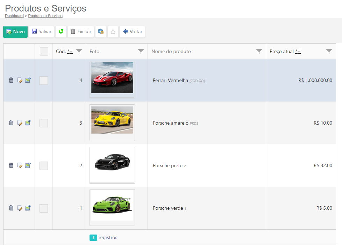342x245 pixels.
Task: Click sort adjust icon beside Cód. header
Action: (x=70, y=52)
